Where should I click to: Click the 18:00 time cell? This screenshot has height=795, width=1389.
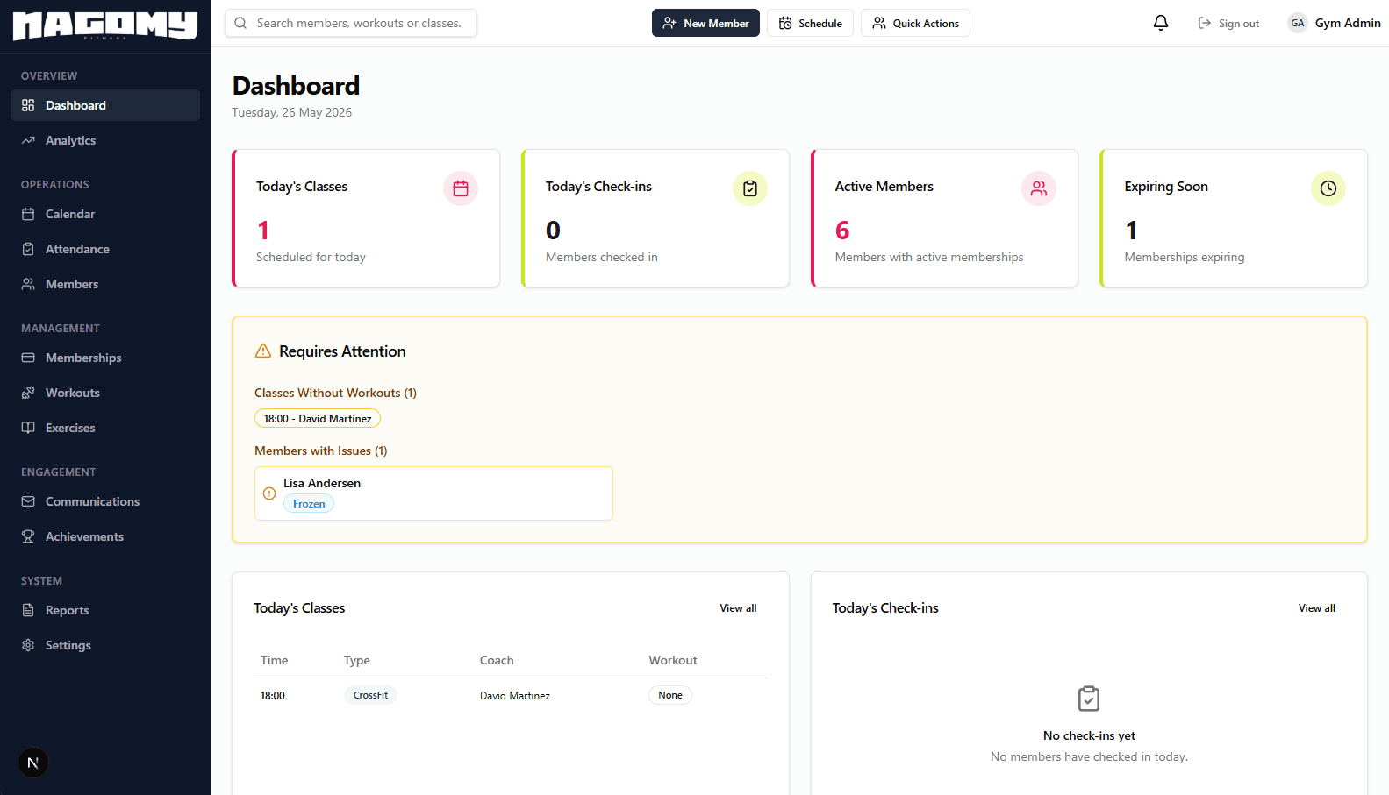273,696
